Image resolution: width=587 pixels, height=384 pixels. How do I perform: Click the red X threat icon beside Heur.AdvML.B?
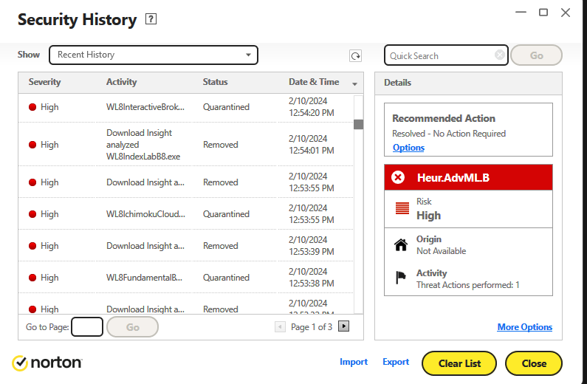398,177
